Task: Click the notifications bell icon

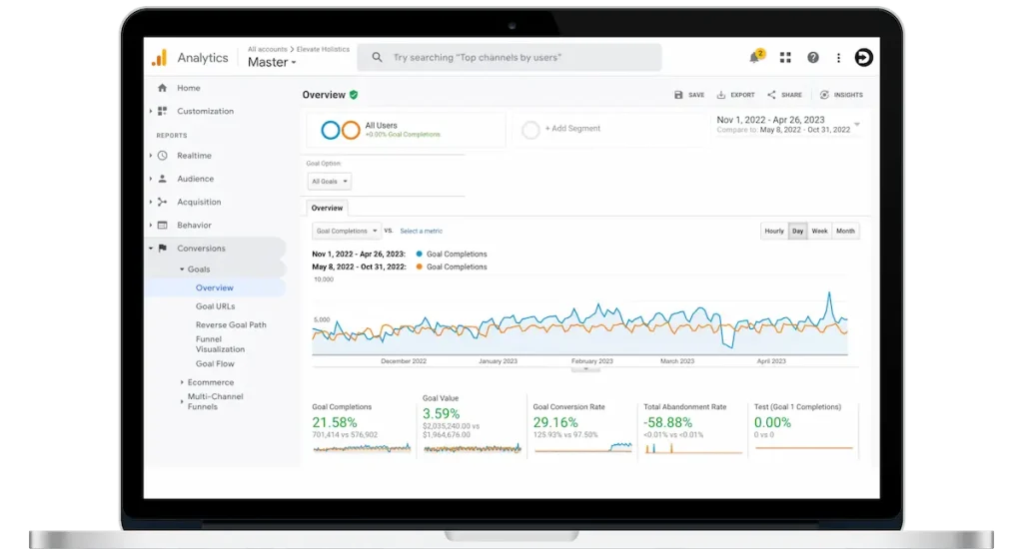Action: (755, 58)
